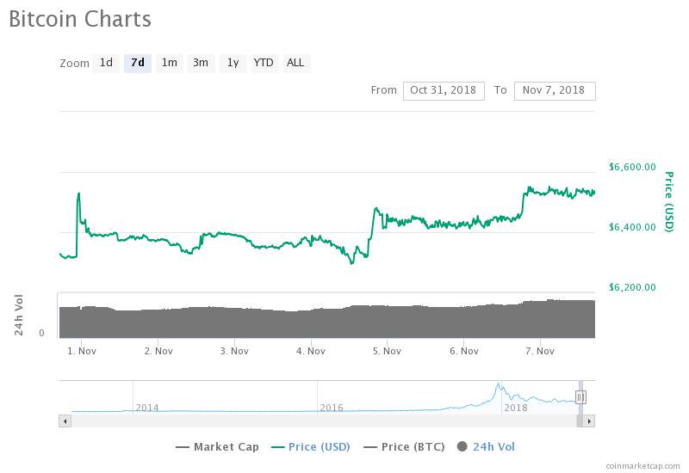Click the 6. Nov axis label
Image resolution: width=689 pixels, height=473 pixels.
463,351
